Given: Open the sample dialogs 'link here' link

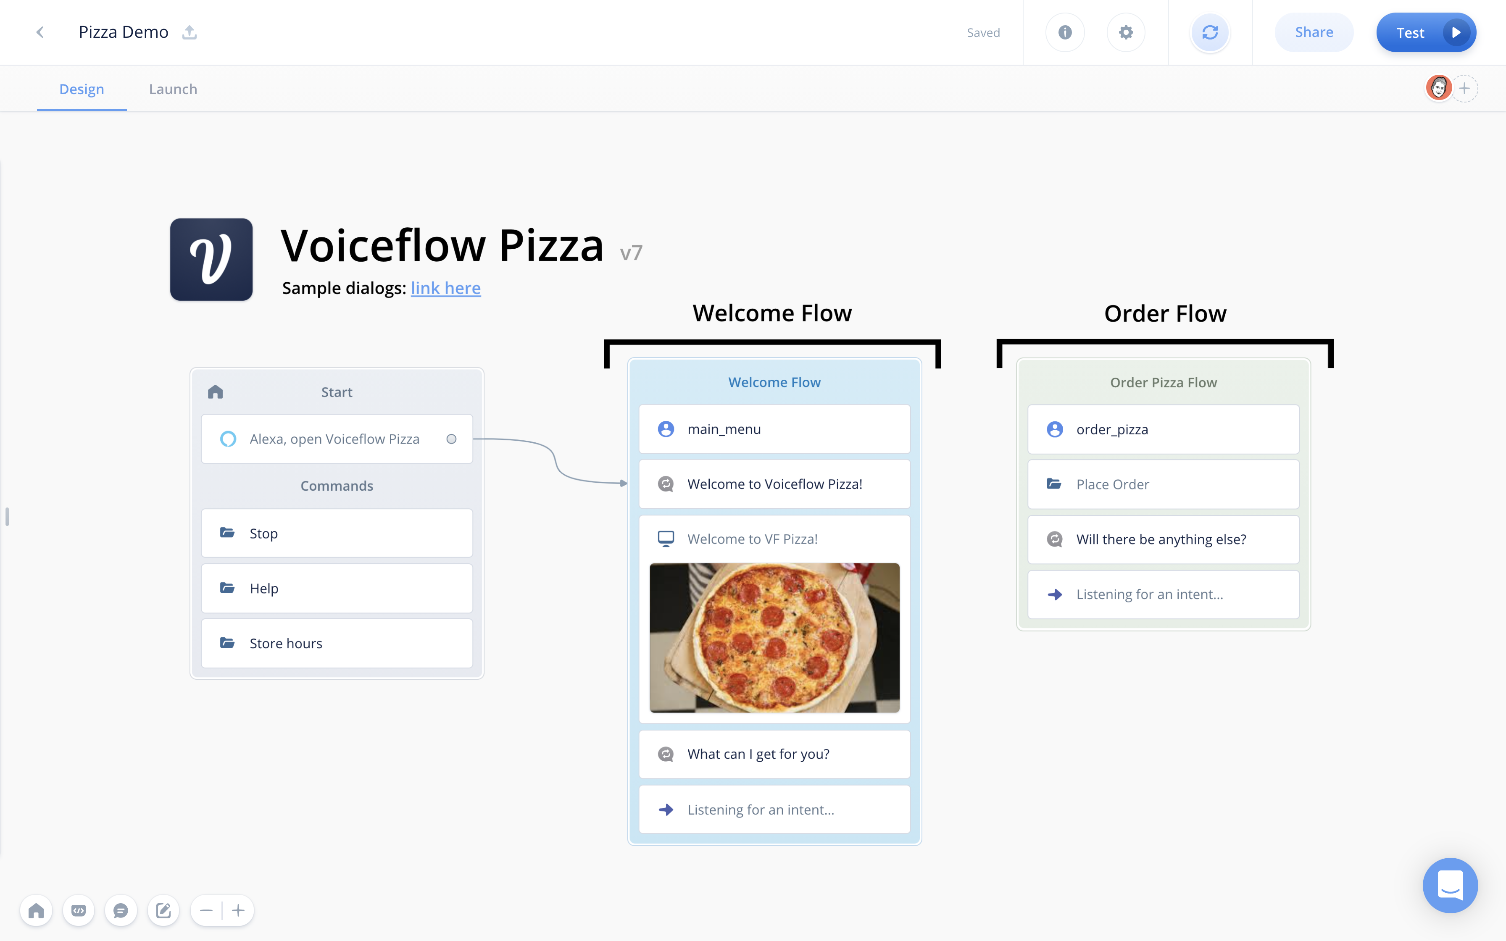Looking at the screenshot, I should (x=445, y=288).
